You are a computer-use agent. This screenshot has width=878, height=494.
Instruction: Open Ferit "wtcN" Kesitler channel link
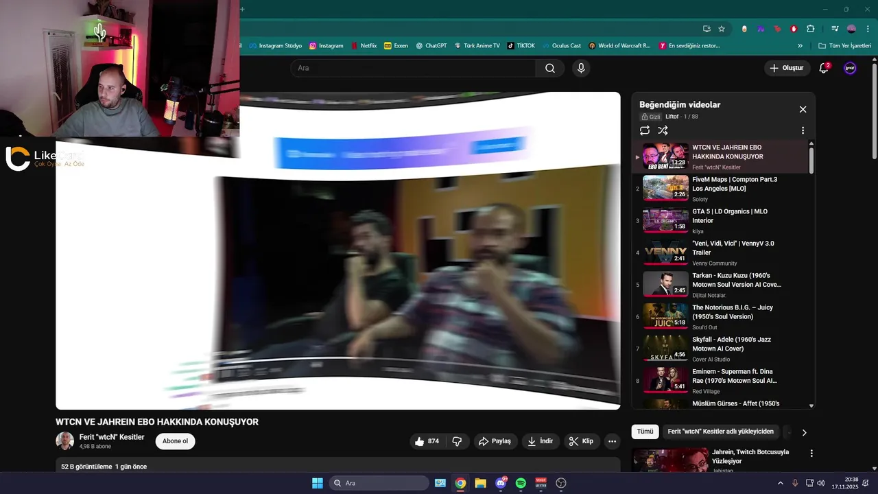coord(112,437)
